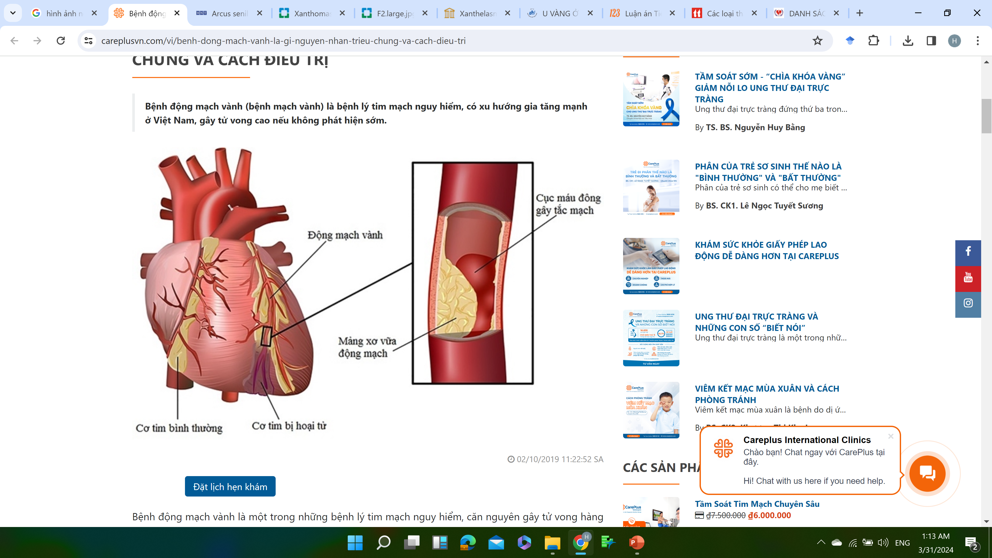Switch to the 'Xanthelasma' tab
This screenshot has height=558, width=992.
(478, 13)
